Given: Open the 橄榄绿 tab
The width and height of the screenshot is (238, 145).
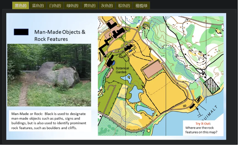Looking at the screenshot, I should pyautogui.click(x=141, y=5).
